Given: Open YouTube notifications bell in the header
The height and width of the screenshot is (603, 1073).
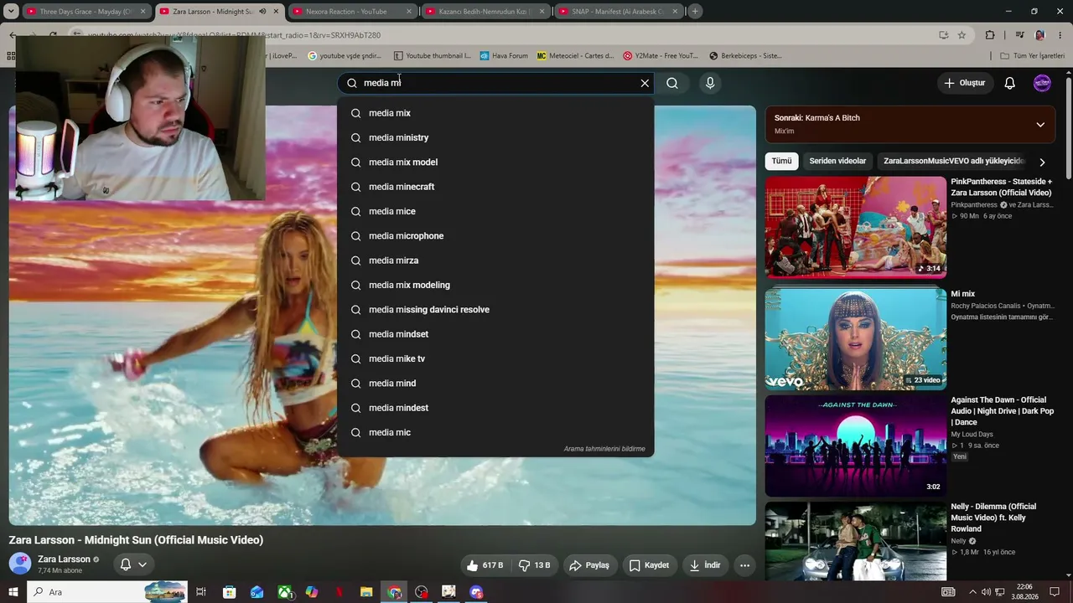Looking at the screenshot, I should [1010, 83].
